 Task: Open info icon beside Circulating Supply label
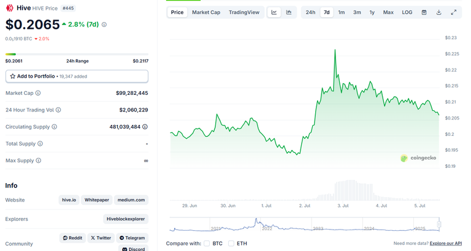pyautogui.click(x=55, y=127)
